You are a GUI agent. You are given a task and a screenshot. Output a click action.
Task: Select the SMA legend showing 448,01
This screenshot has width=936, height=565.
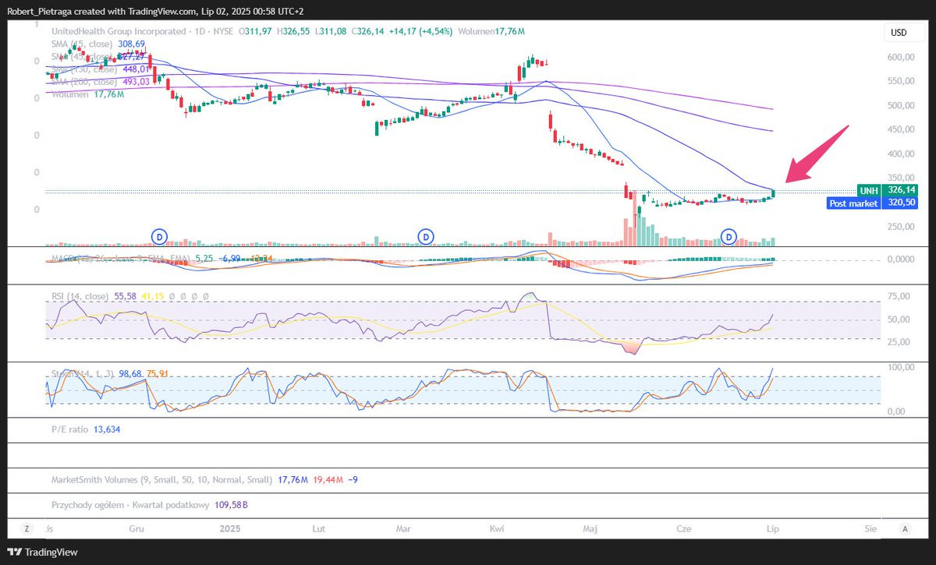(100, 69)
